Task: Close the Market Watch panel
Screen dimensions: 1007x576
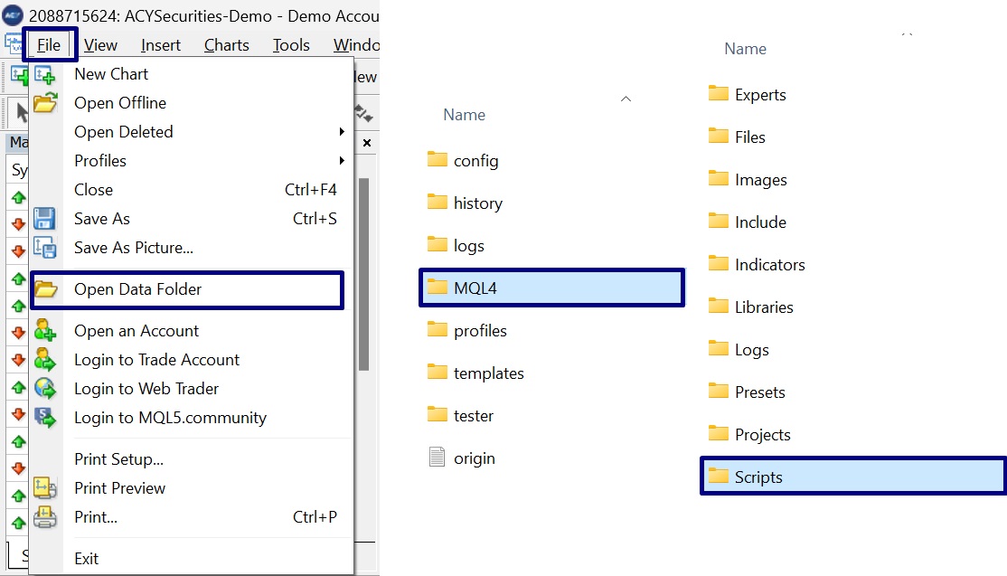Action: pyautogui.click(x=367, y=143)
